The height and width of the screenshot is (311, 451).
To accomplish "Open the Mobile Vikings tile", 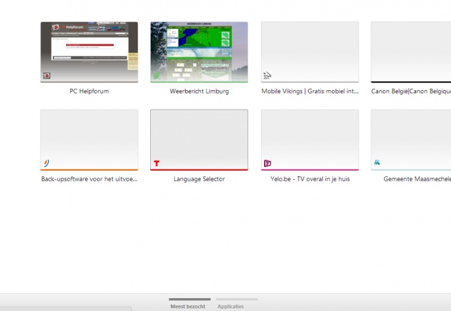I will 310,52.
